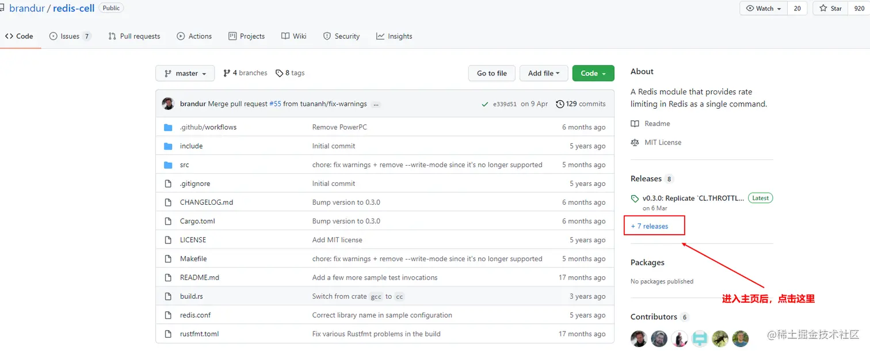View the 8 tags link
870x351 pixels.
pyautogui.click(x=290, y=73)
